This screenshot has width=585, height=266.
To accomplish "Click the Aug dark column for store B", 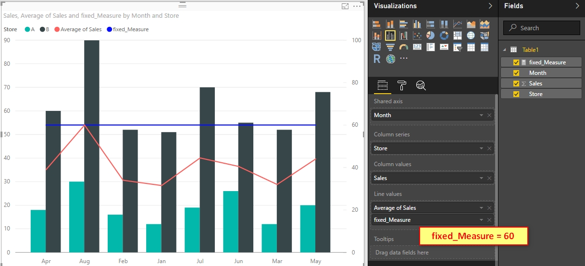I will 92,146.
